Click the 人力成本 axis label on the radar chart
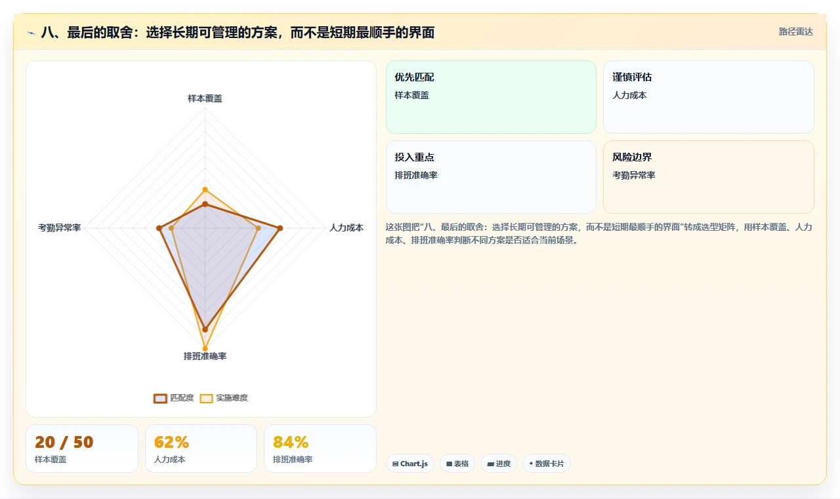 click(346, 228)
